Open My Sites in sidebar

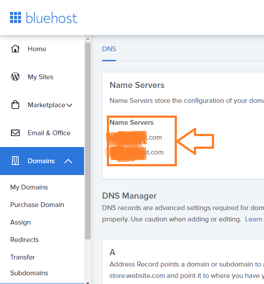40,77
